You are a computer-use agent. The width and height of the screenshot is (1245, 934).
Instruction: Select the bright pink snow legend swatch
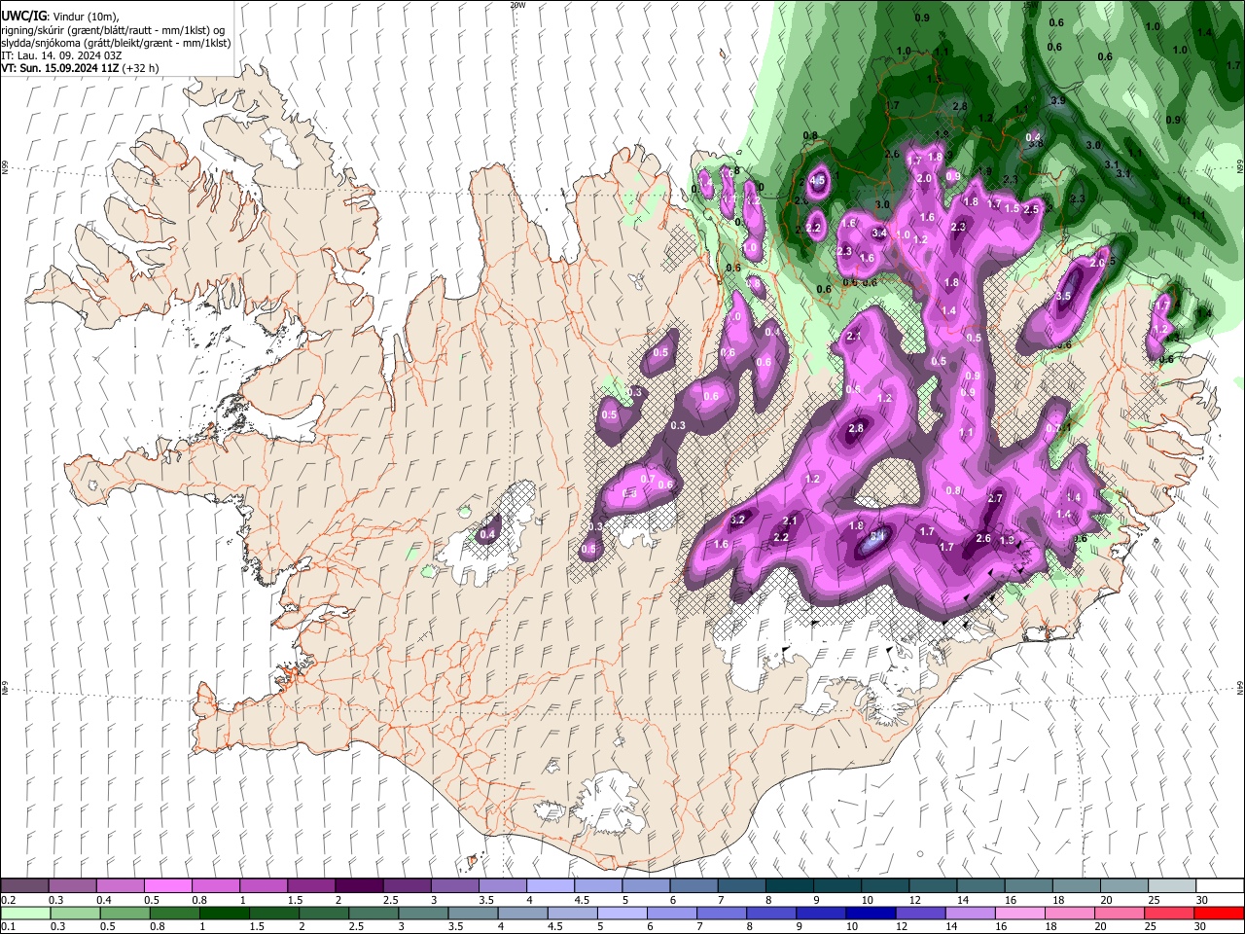tap(168, 886)
